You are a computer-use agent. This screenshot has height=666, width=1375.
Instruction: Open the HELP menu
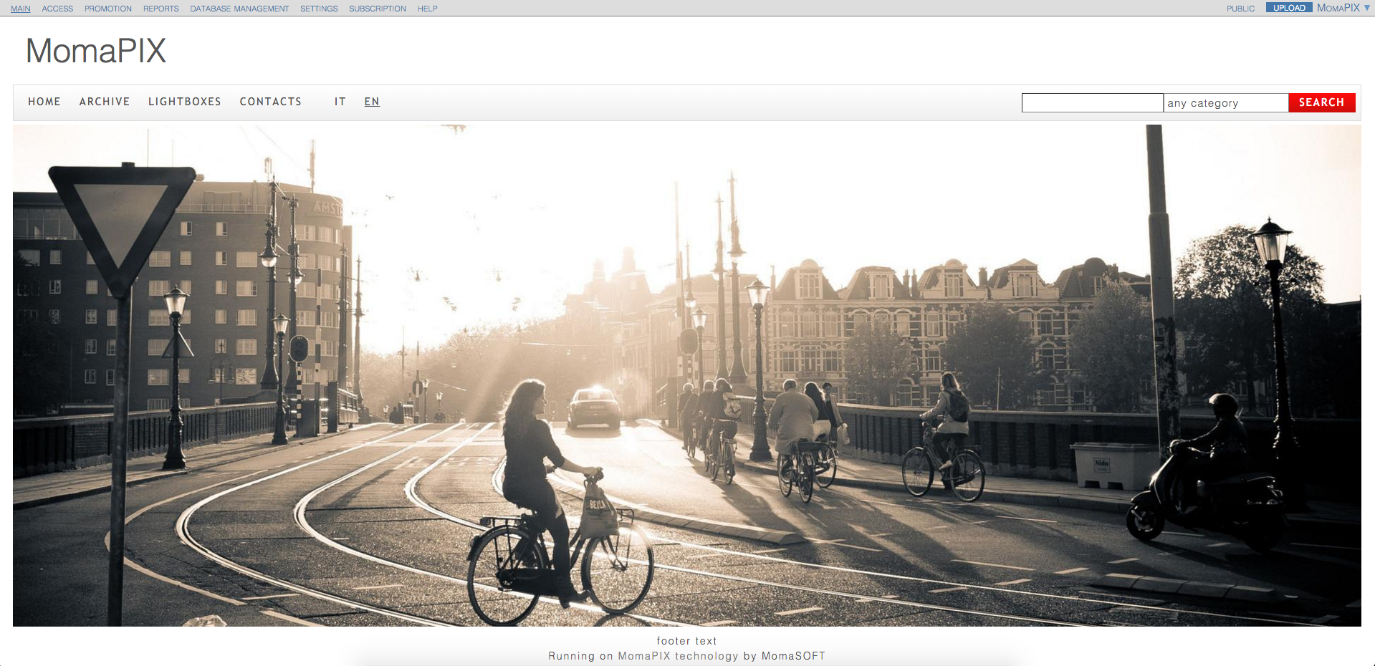coord(428,9)
